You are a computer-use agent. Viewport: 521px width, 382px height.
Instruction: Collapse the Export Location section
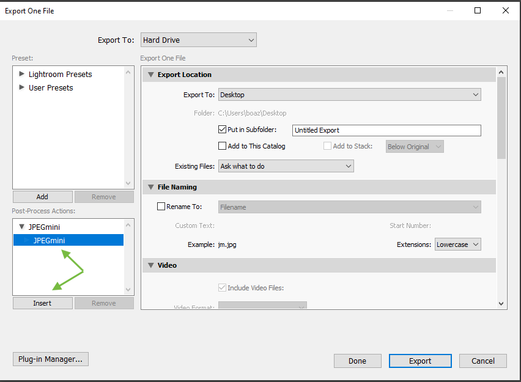[x=151, y=75]
